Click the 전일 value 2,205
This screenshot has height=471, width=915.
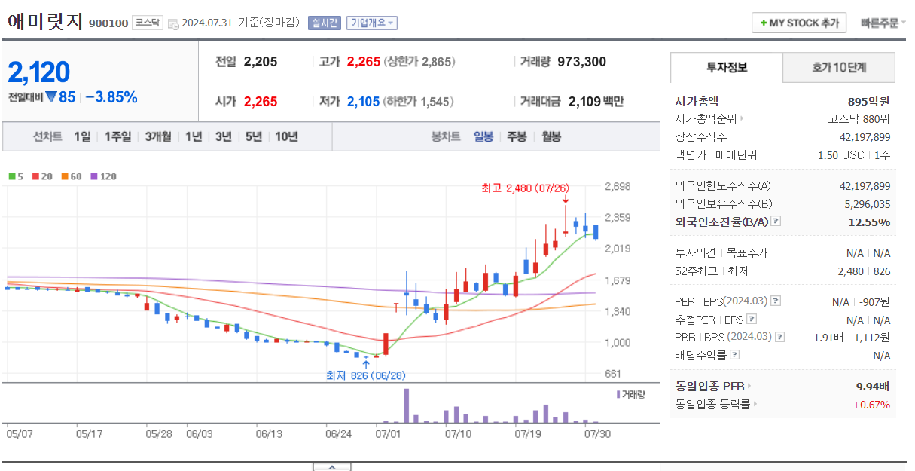(x=261, y=62)
